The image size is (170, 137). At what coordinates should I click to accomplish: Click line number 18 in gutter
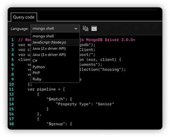click(x=11, y=124)
